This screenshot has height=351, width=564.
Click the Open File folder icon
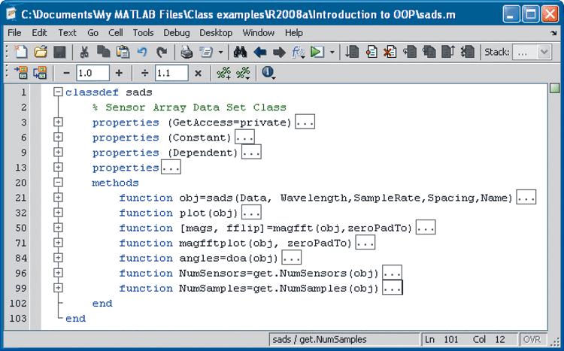(x=41, y=52)
